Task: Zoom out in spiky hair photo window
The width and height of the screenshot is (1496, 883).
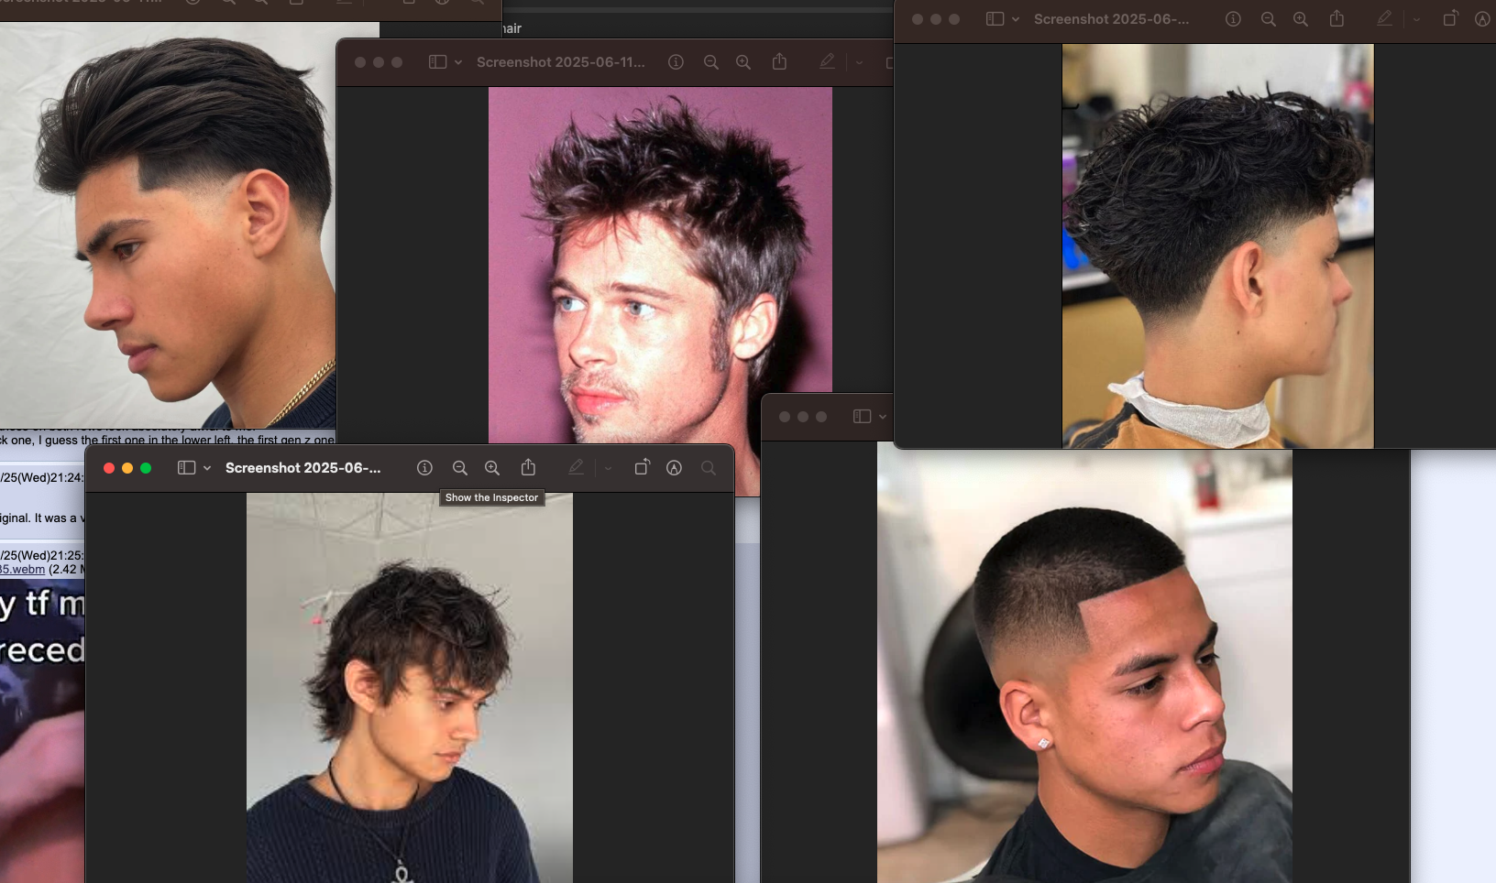Action: [x=710, y=62]
